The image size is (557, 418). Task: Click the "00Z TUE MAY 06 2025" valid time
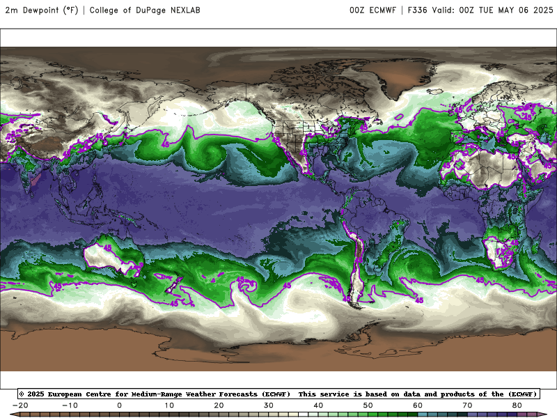click(x=506, y=10)
